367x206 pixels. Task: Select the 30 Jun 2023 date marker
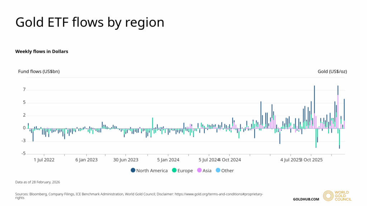[x=126, y=160]
